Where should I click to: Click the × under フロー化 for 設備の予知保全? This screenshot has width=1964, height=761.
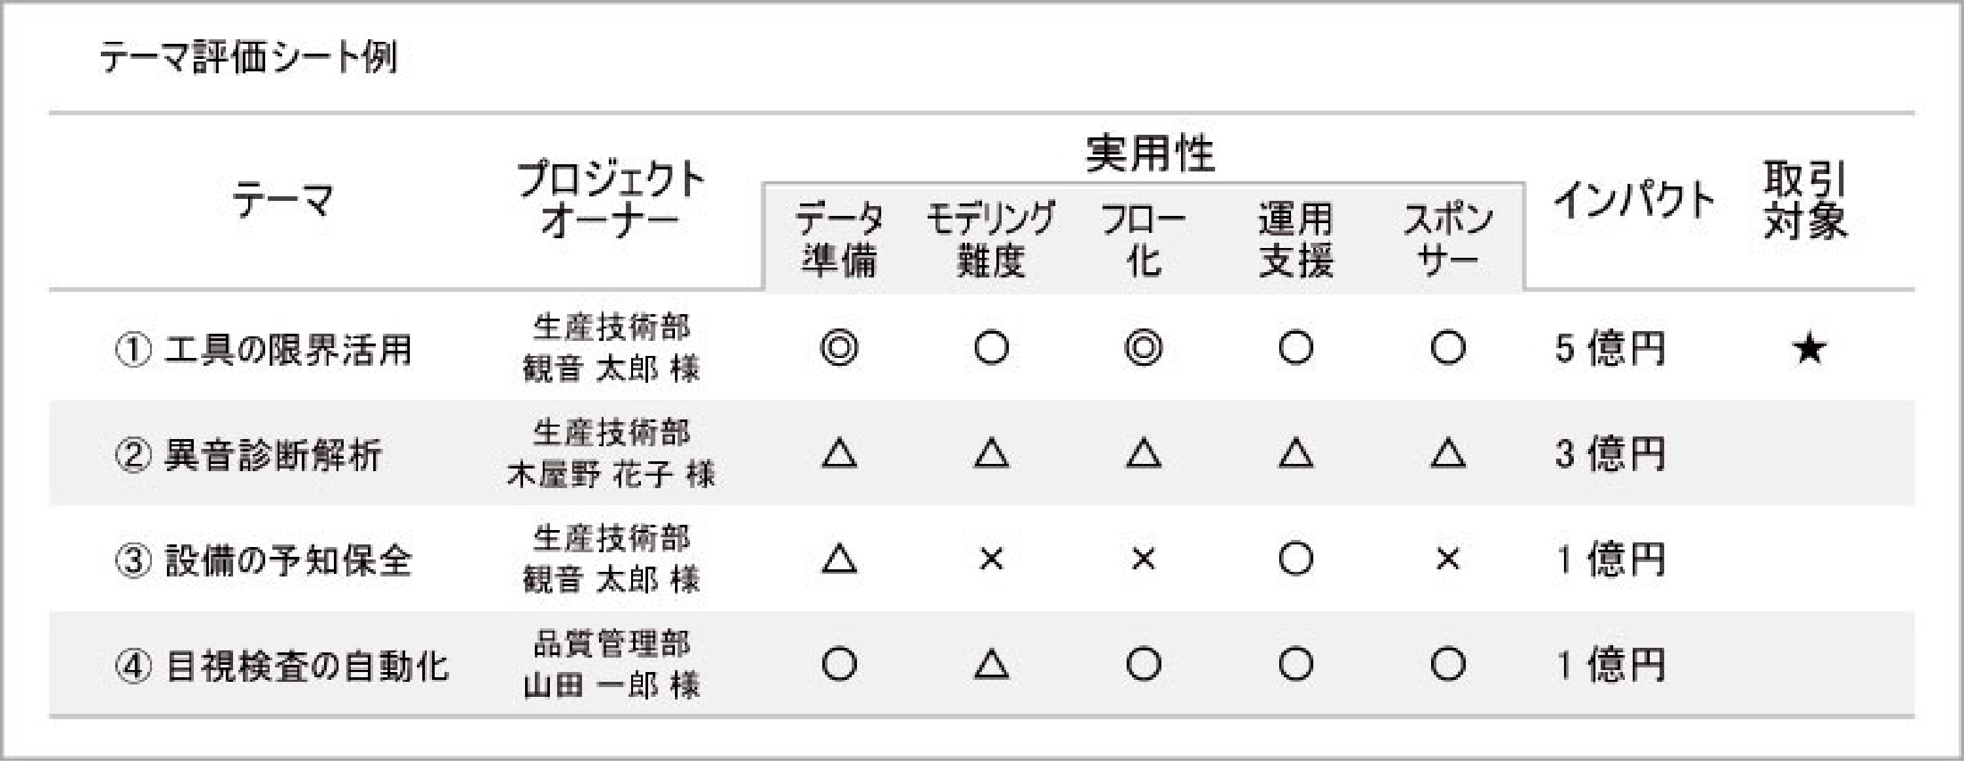tap(1143, 560)
